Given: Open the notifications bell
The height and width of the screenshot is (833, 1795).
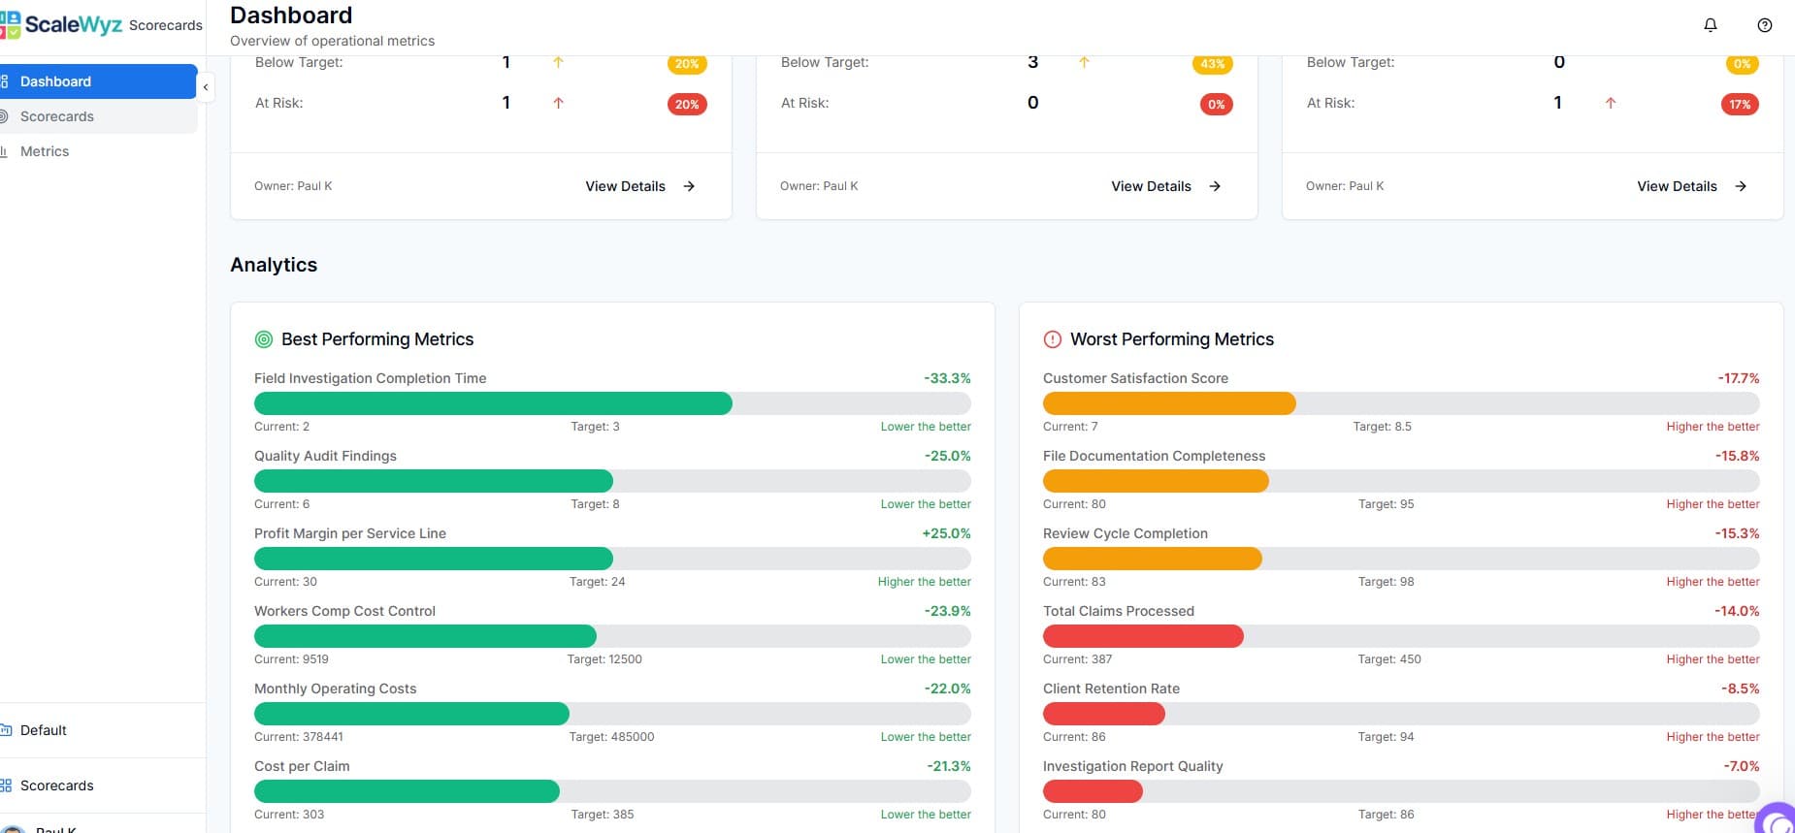Looking at the screenshot, I should 1711,25.
